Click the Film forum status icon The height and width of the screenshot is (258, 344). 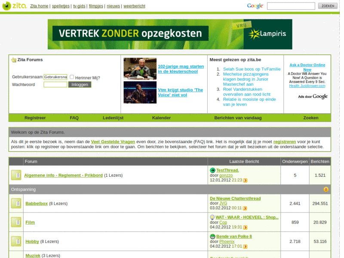[x=16, y=222]
